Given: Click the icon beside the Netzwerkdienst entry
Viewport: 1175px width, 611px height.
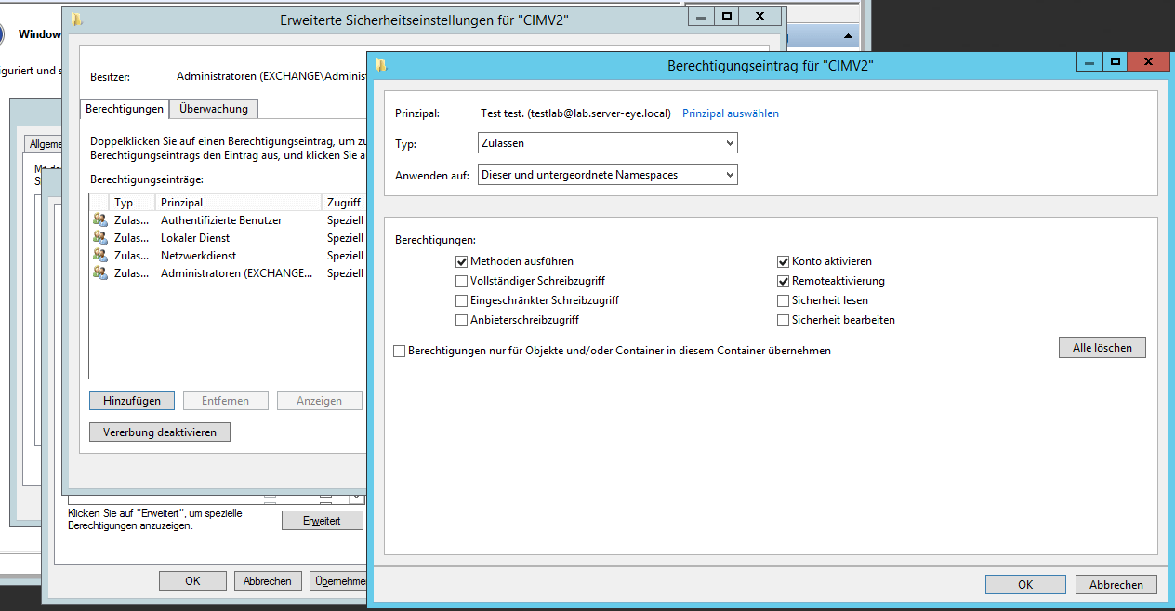Looking at the screenshot, I should click(99, 255).
